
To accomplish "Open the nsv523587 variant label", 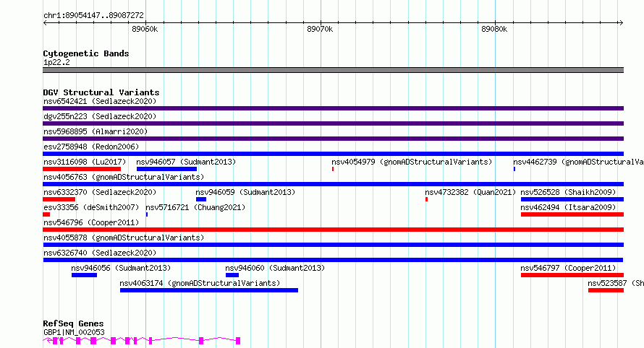I will 616,283.
